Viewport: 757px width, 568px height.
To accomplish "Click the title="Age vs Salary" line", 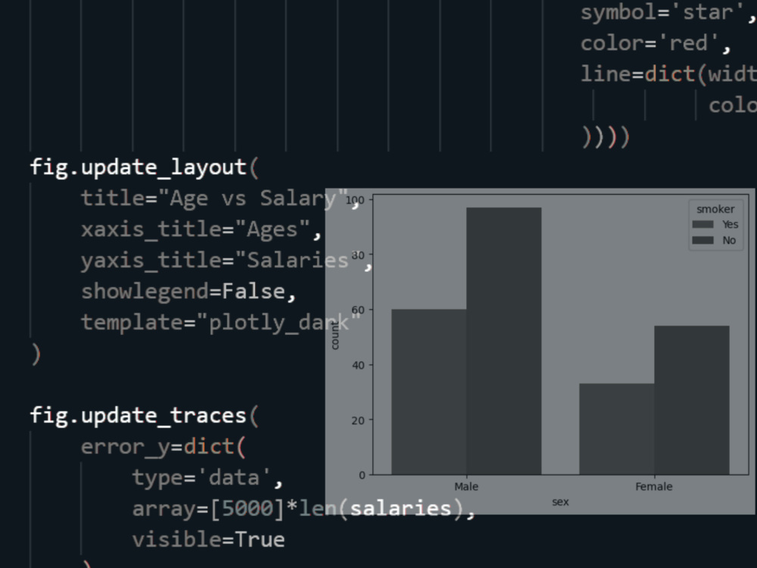I will pos(220,198).
